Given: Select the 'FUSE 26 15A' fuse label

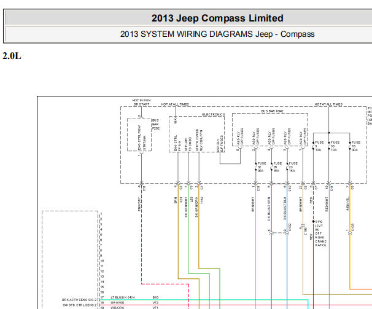Looking at the screenshot, I should point(277,167).
